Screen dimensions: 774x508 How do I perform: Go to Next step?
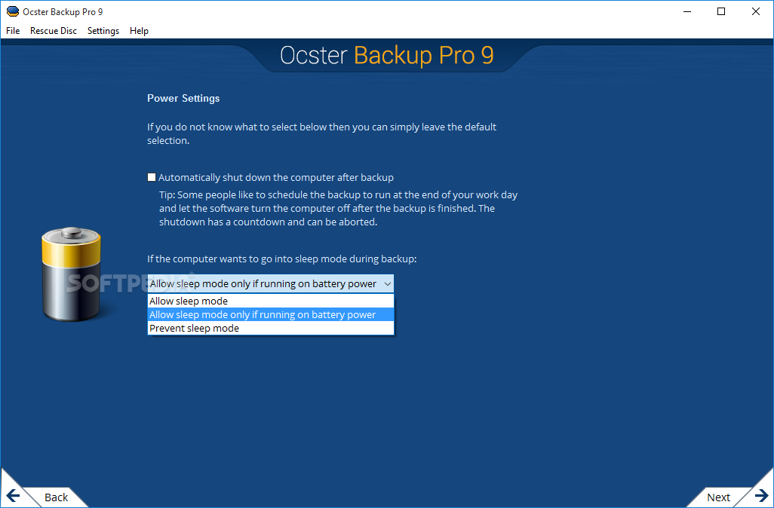(x=718, y=497)
